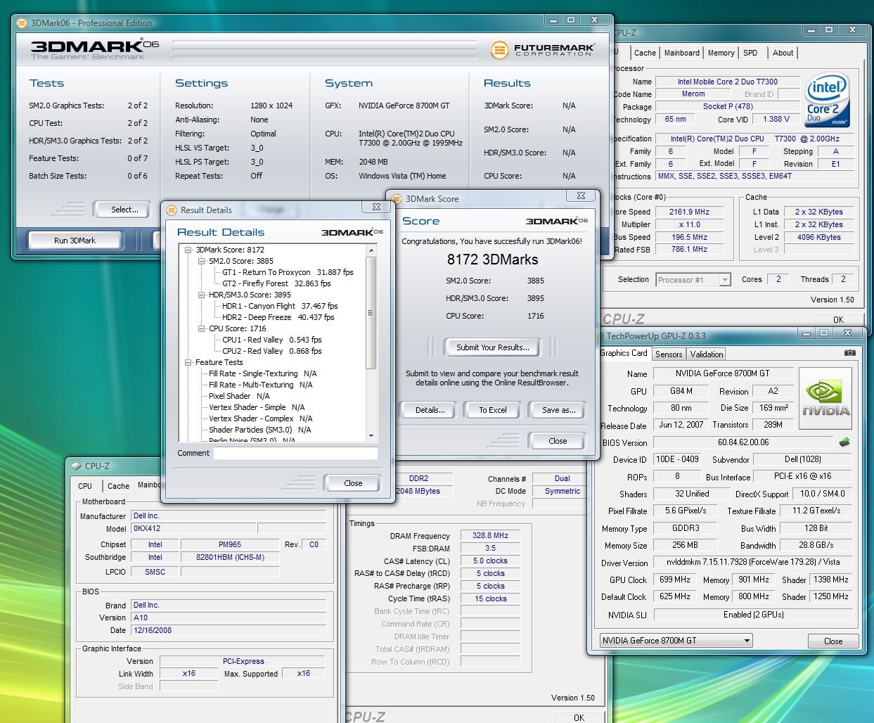Screen dimensions: 874x723
Task: Click the 3DMark06 logo in Result Details dialog
Action: pos(352,232)
